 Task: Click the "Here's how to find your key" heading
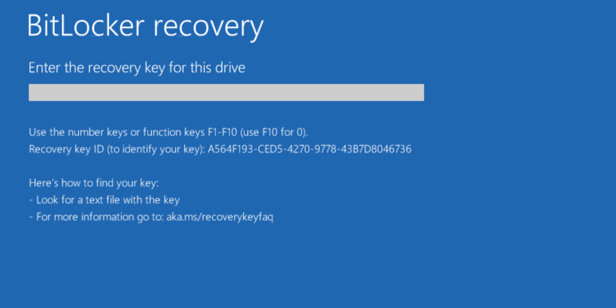[x=94, y=183]
